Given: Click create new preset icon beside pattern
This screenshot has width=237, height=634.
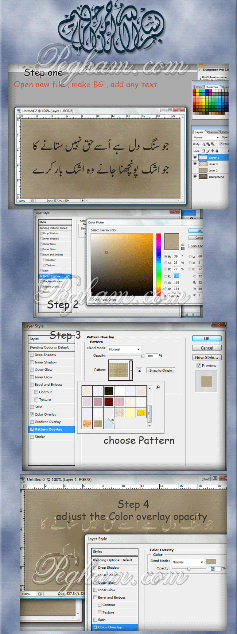Looking at the screenshot, I should pos(139,370).
